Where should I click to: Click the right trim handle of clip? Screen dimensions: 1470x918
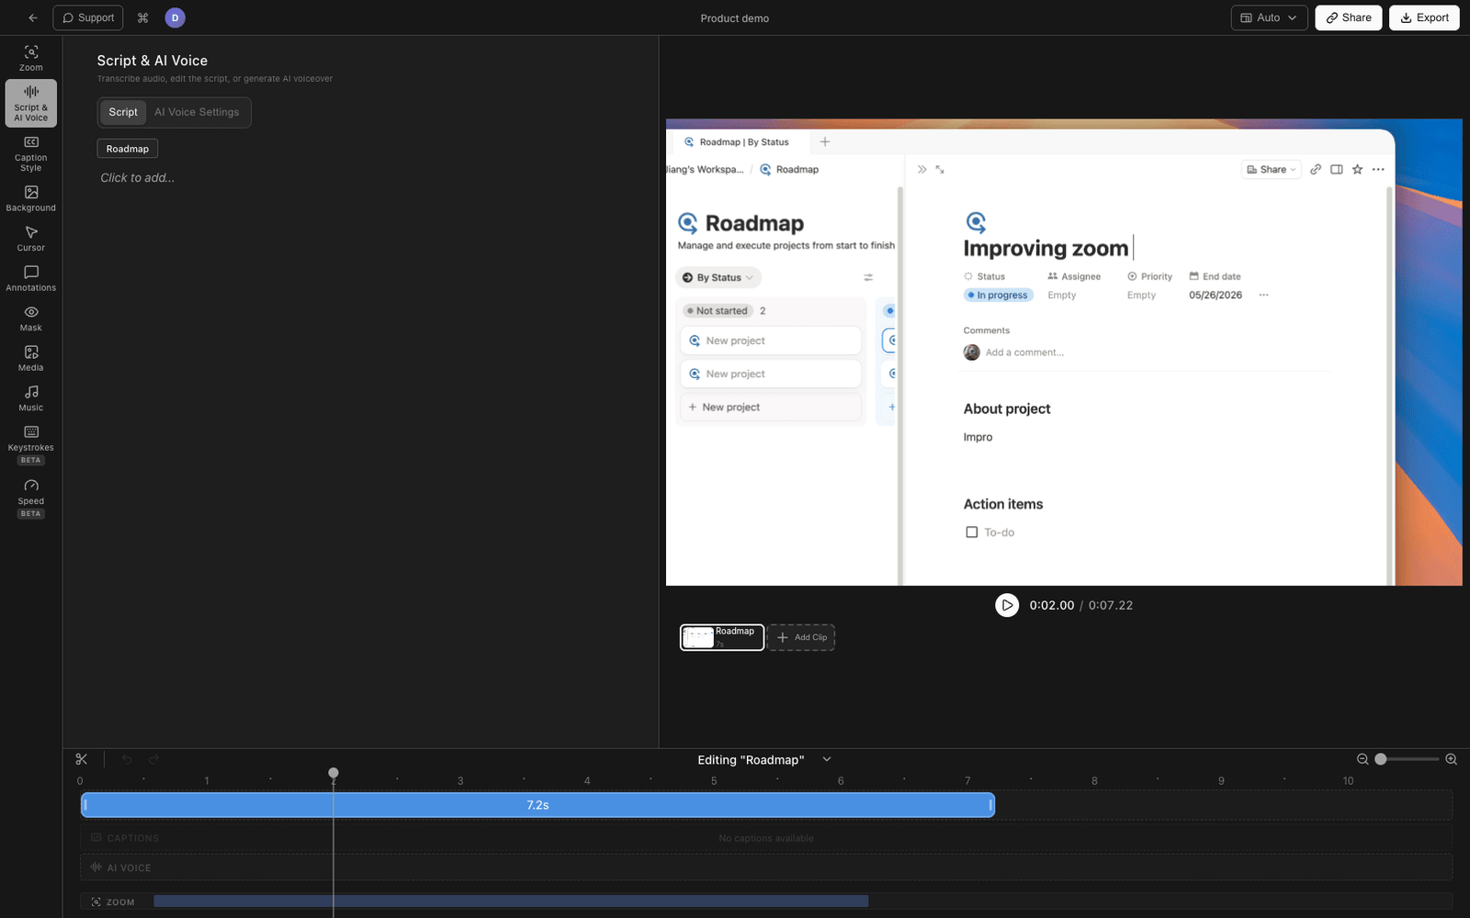pyautogui.click(x=990, y=805)
